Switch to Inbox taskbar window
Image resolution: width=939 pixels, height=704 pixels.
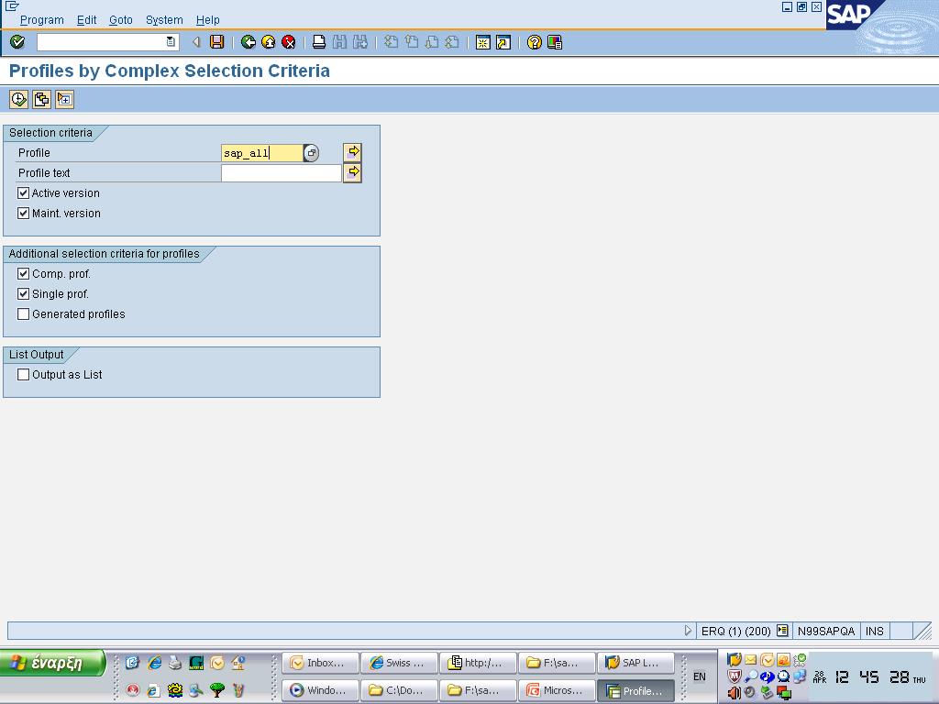click(320, 663)
